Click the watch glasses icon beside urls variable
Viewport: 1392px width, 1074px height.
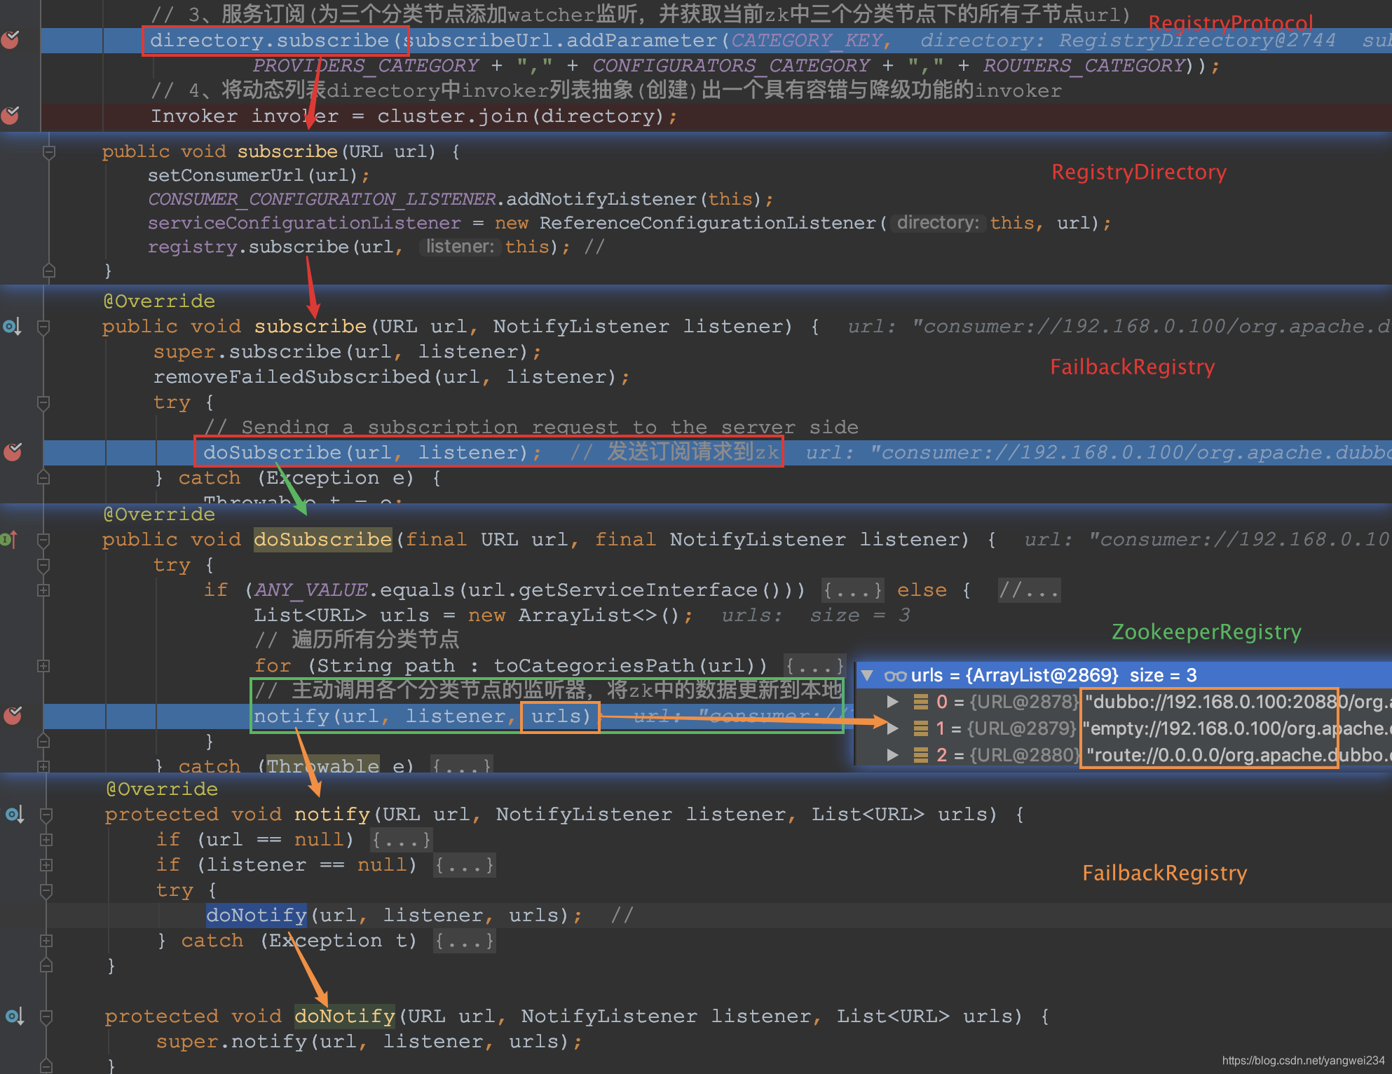895,676
